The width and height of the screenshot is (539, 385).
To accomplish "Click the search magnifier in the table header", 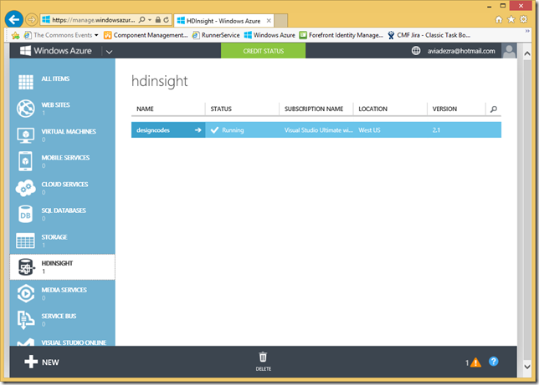I will (x=494, y=109).
